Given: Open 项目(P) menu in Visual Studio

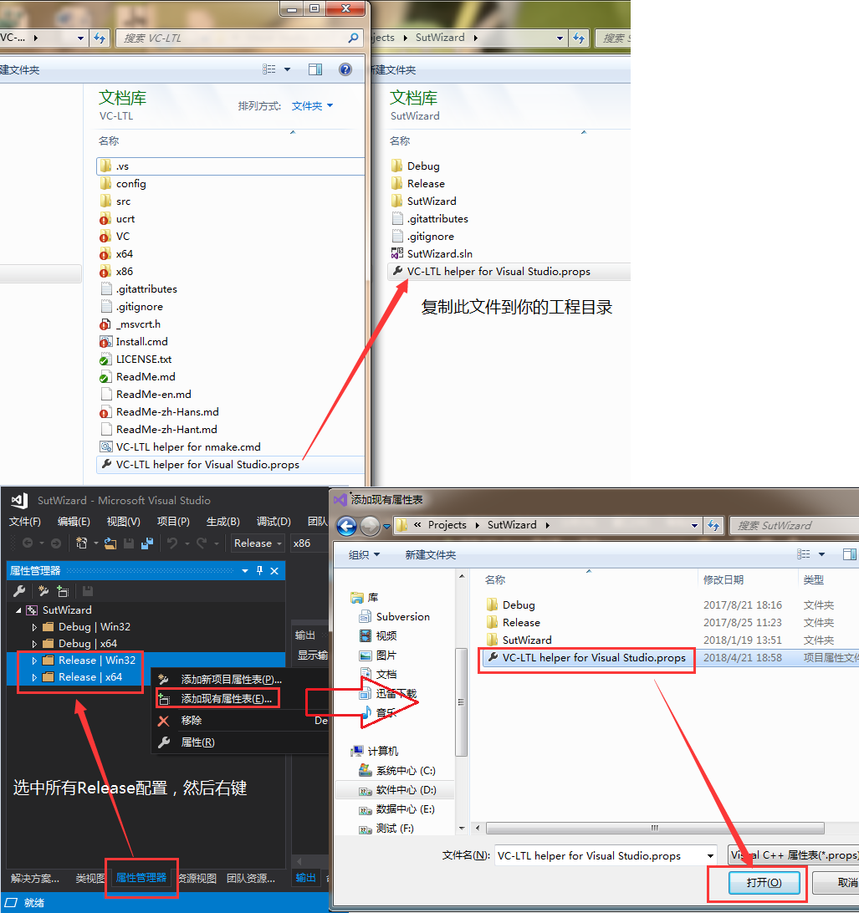Looking at the screenshot, I should 173,522.
